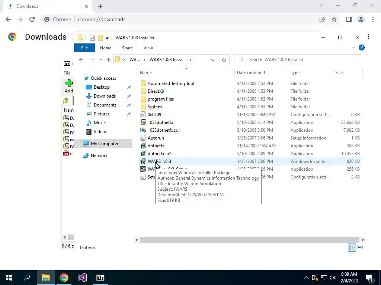The height and width of the screenshot is (285, 381).
Task: Expand the ribbon with the chevron
Action: [353, 48]
